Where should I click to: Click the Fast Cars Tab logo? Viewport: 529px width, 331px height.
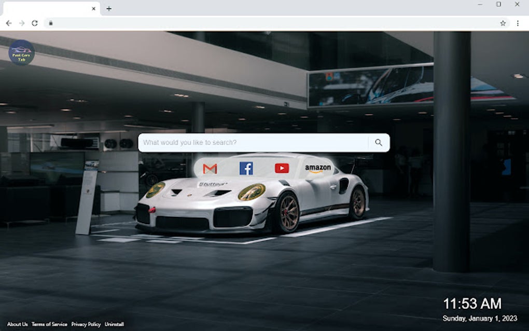(x=21, y=52)
